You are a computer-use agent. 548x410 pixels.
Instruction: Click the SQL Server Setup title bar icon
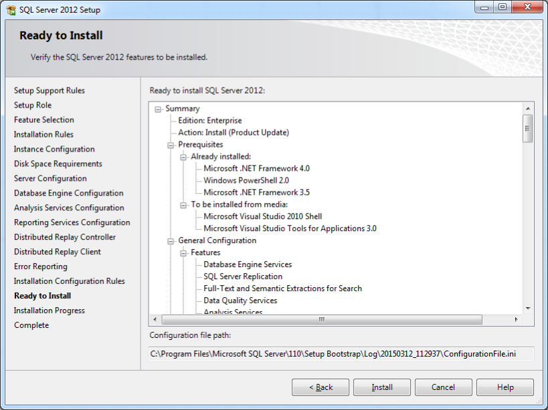click(x=11, y=10)
